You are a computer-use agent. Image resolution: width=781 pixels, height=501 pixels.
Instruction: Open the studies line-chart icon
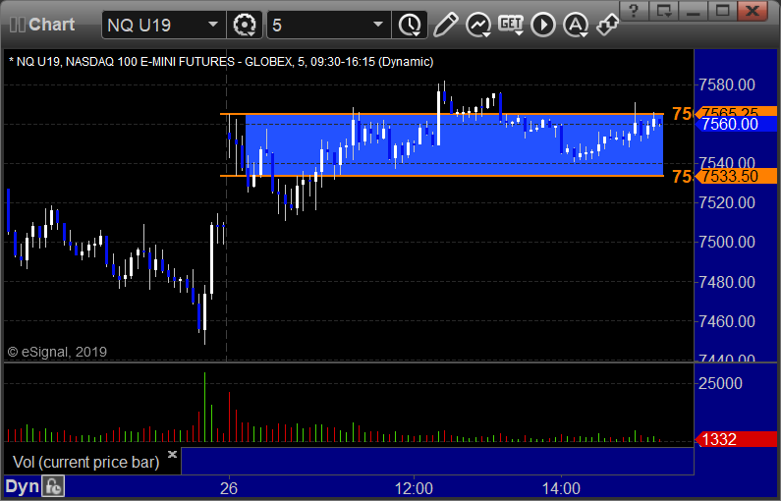478,25
